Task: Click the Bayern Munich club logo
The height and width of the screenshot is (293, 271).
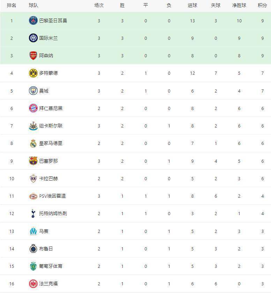Action: (33, 108)
